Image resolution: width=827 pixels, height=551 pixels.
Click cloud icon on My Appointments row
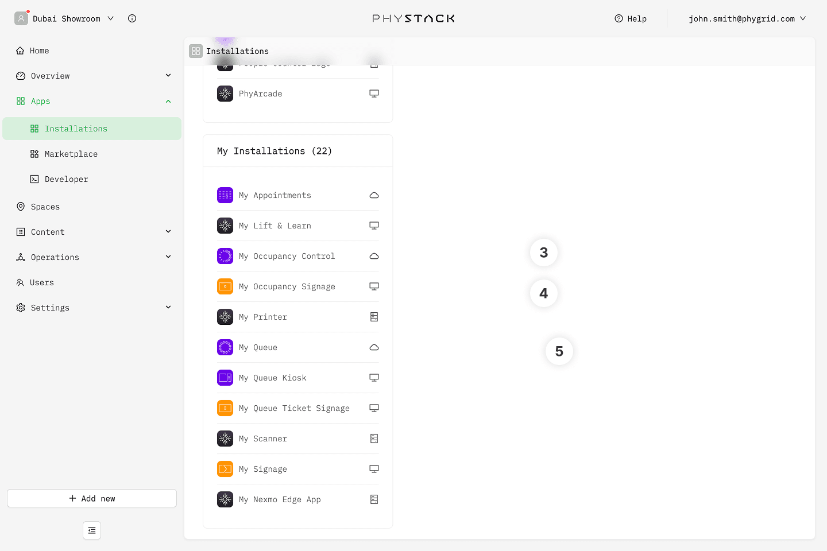tap(374, 195)
